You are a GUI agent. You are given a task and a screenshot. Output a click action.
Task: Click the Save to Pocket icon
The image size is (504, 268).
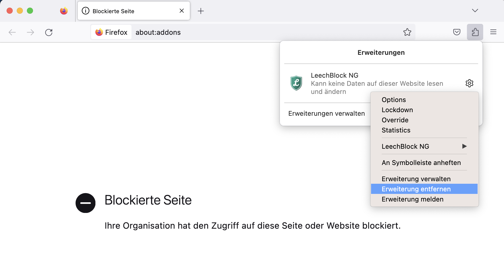tap(457, 32)
